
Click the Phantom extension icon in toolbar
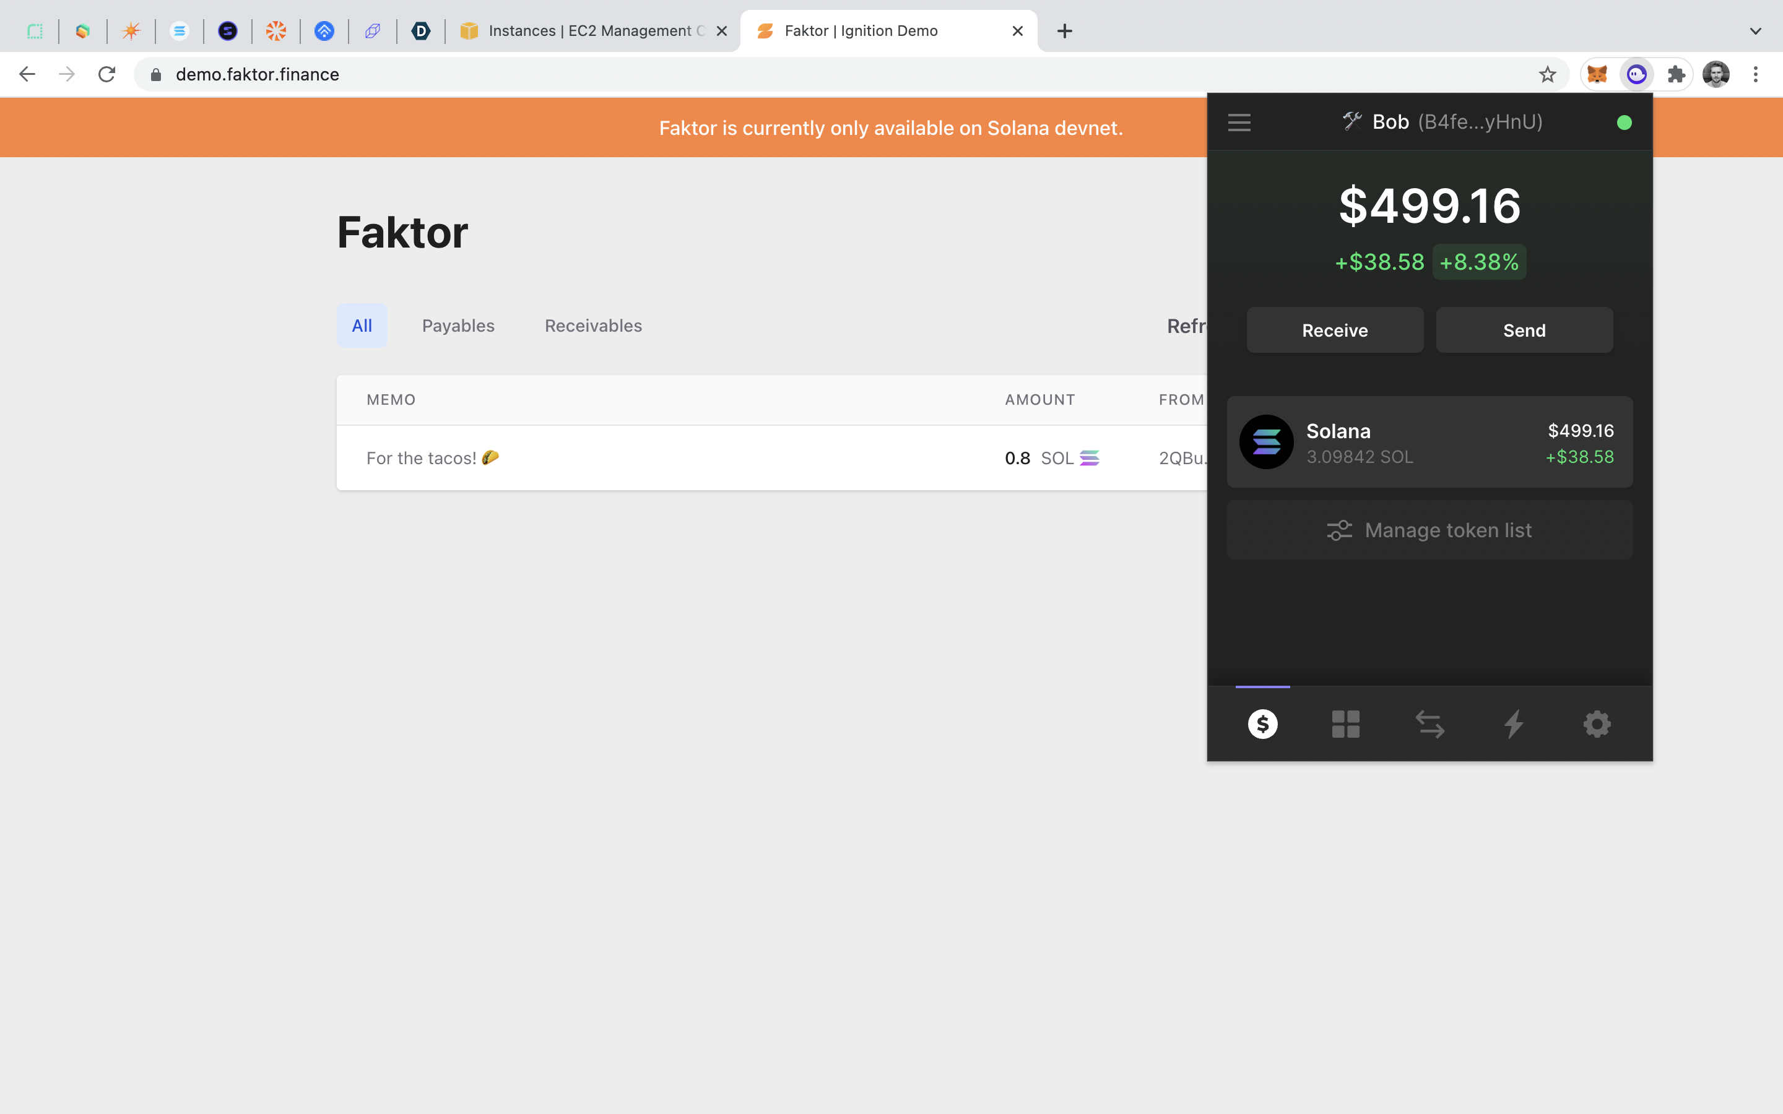pos(1636,74)
